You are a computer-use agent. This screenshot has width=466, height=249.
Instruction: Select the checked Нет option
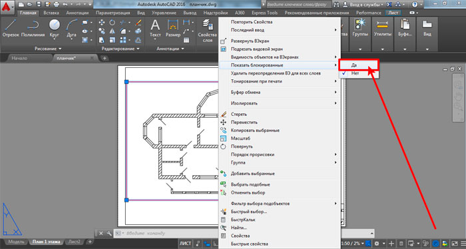(359, 73)
